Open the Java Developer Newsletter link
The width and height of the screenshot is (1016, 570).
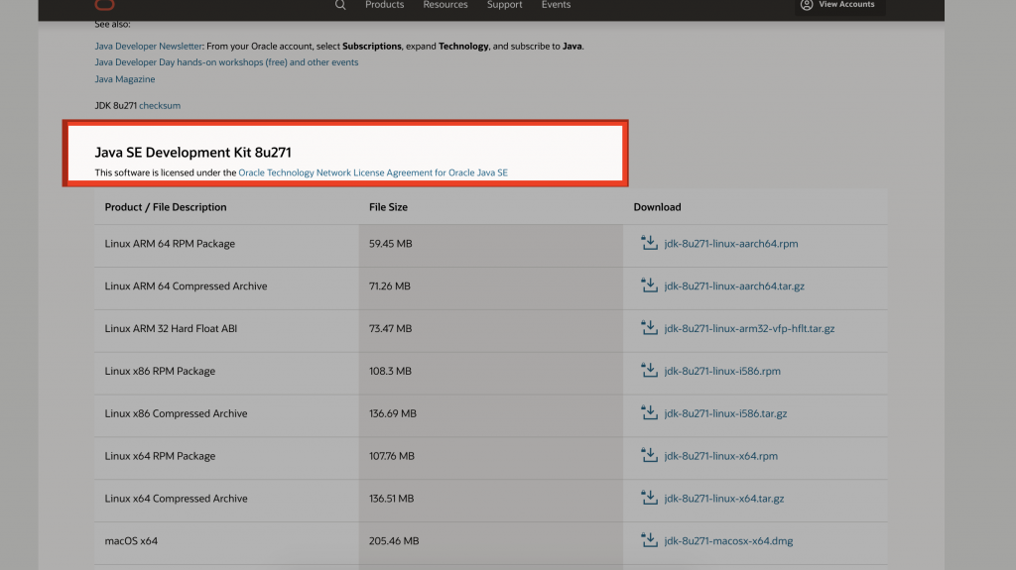point(149,46)
